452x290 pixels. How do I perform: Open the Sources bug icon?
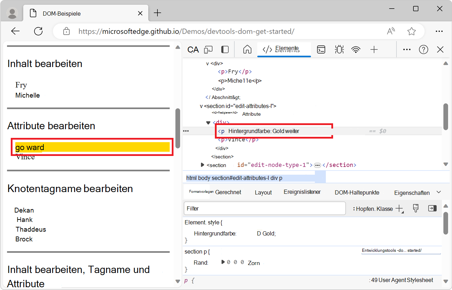[339, 50]
